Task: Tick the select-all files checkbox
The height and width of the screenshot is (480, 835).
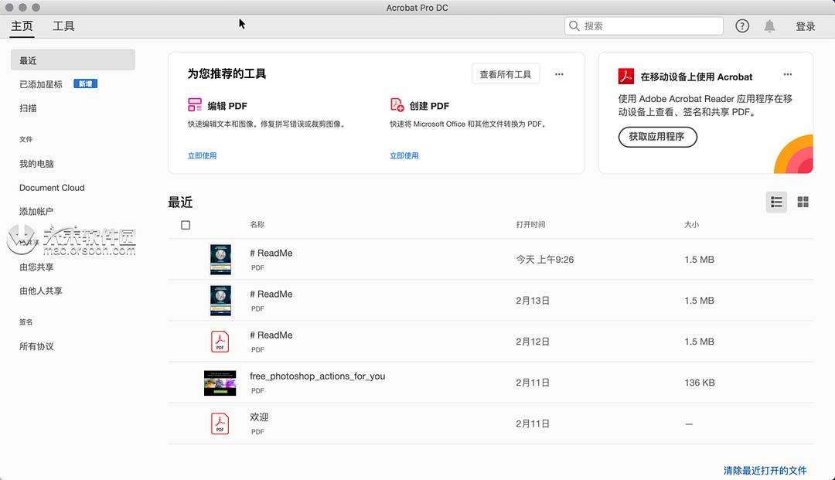Action: (x=186, y=225)
